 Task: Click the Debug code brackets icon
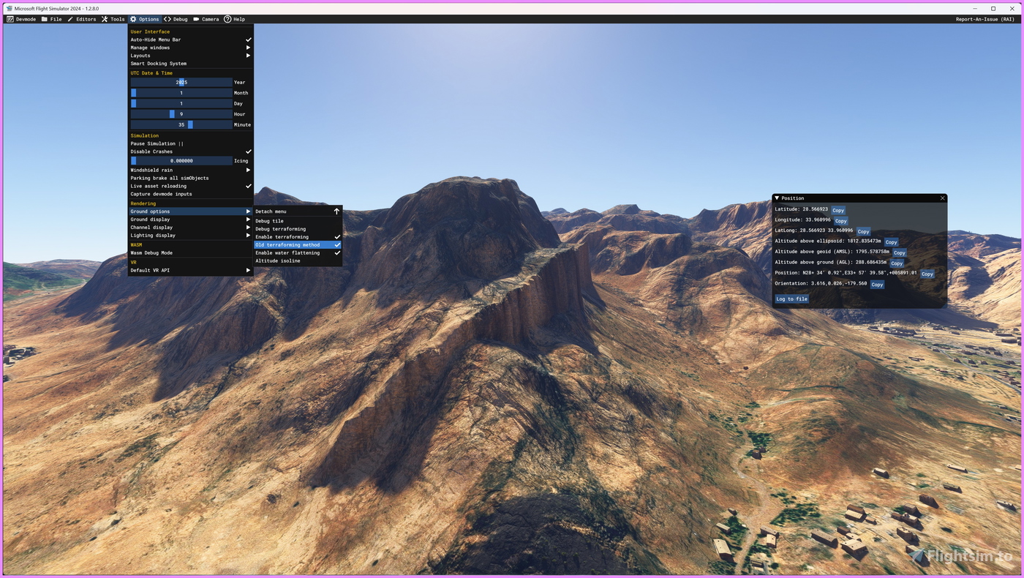tap(167, 19)
